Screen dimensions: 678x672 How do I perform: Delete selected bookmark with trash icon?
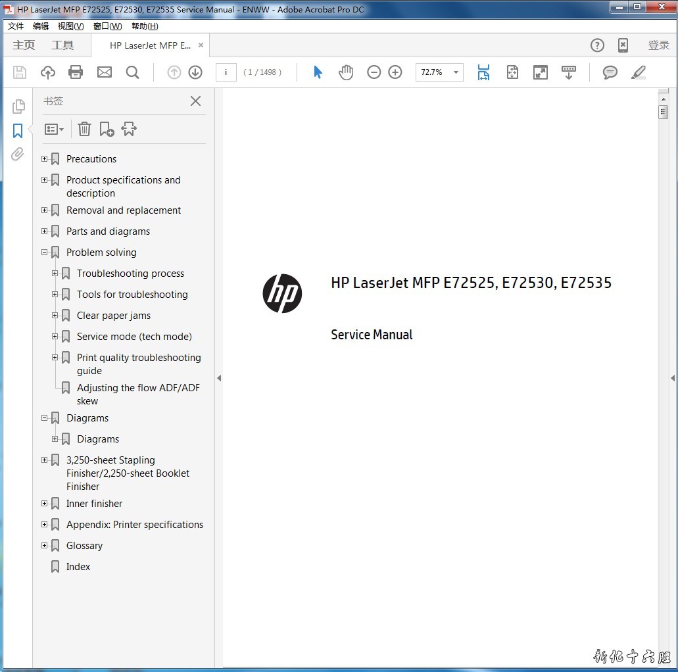tap(84, 129)
